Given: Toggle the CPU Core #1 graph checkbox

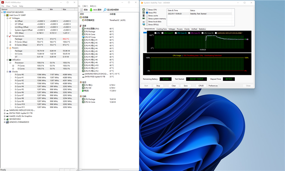Looking at the screenshot, I should click(162, 33).
